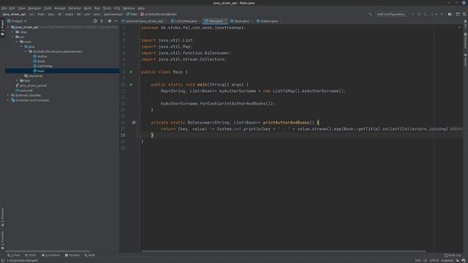Open the Favorites side tool window
The image size is (468, 263).
coord(3,240)
